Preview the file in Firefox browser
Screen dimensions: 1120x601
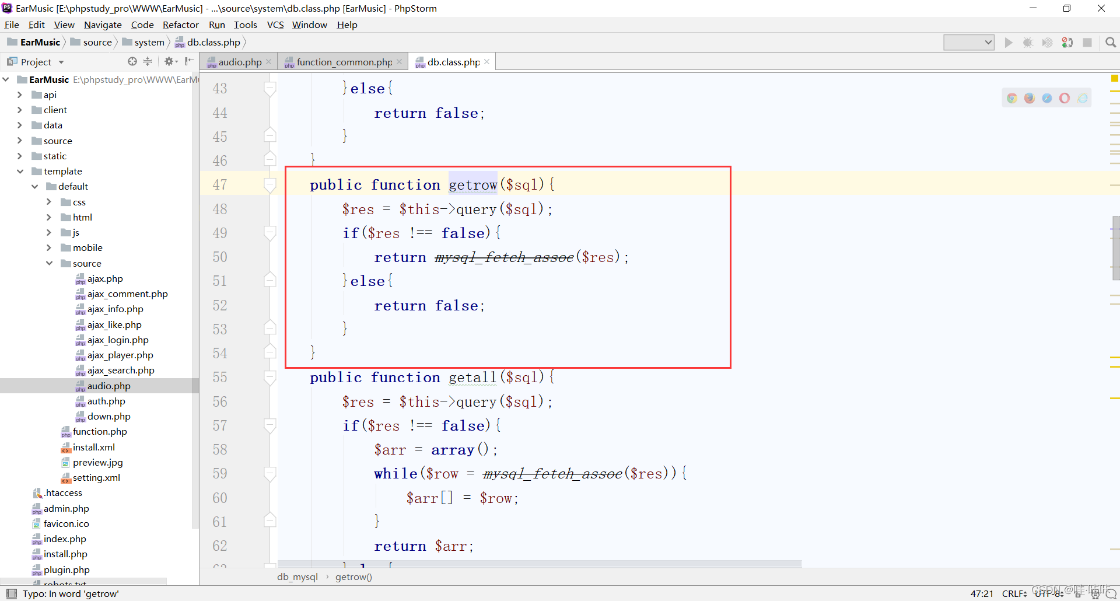tap(1030, 98)
